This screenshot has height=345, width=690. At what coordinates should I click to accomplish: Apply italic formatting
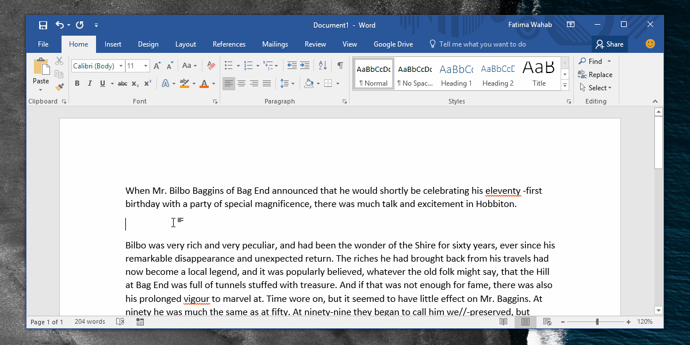point(90,83)
